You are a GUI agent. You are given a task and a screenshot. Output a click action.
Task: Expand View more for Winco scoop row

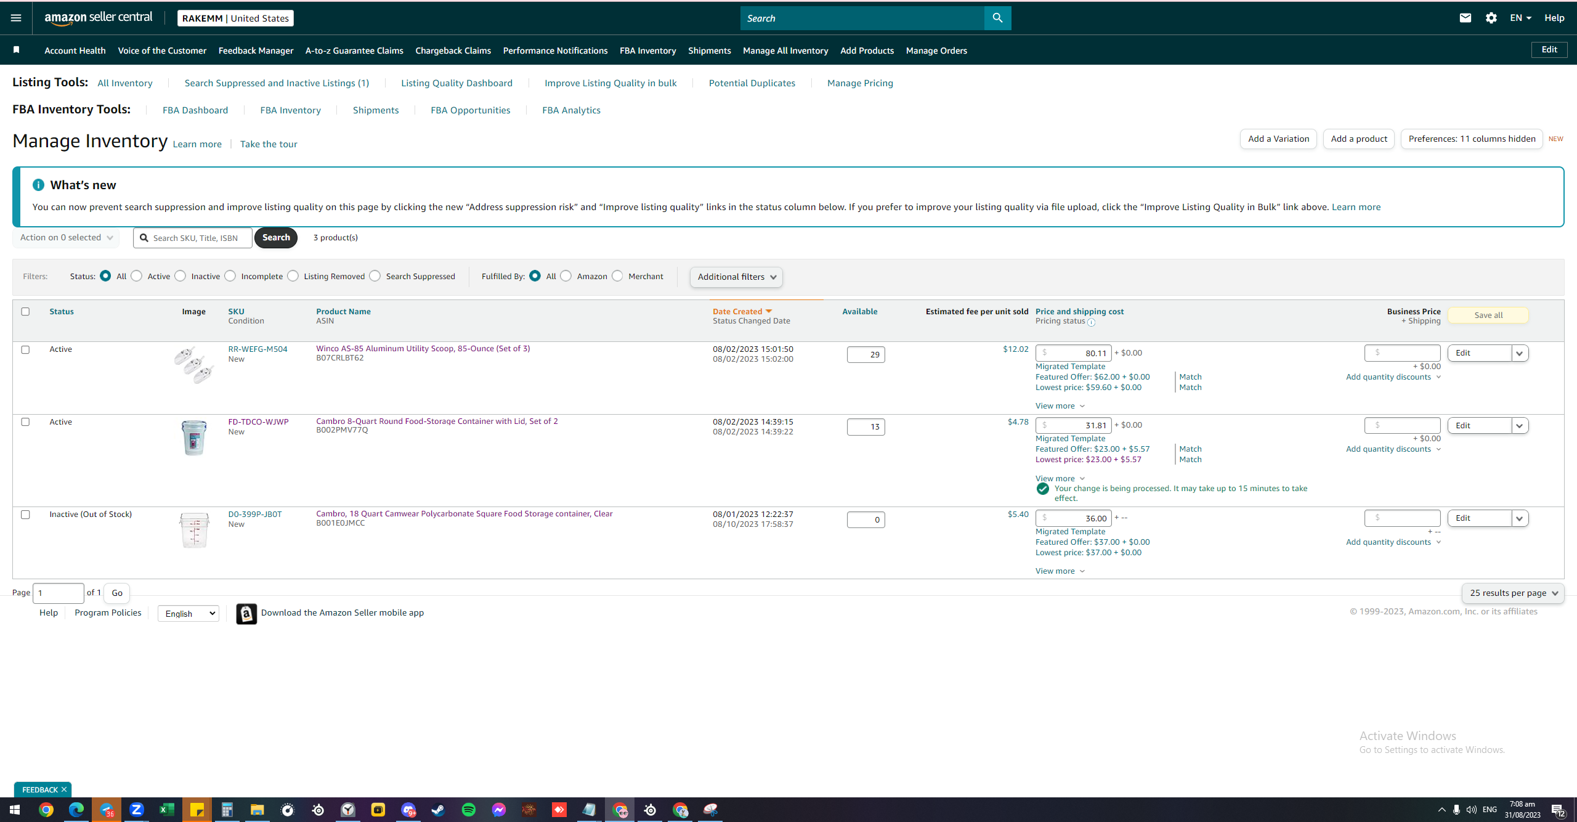1060,406
